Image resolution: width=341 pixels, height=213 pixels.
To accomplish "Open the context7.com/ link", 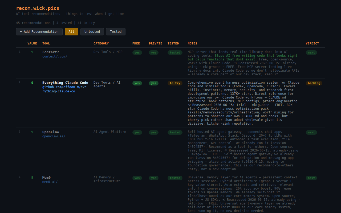I will click(55, 56).
